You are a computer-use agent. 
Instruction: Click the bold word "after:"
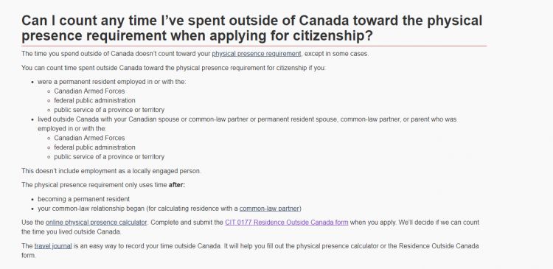(177, 185)
